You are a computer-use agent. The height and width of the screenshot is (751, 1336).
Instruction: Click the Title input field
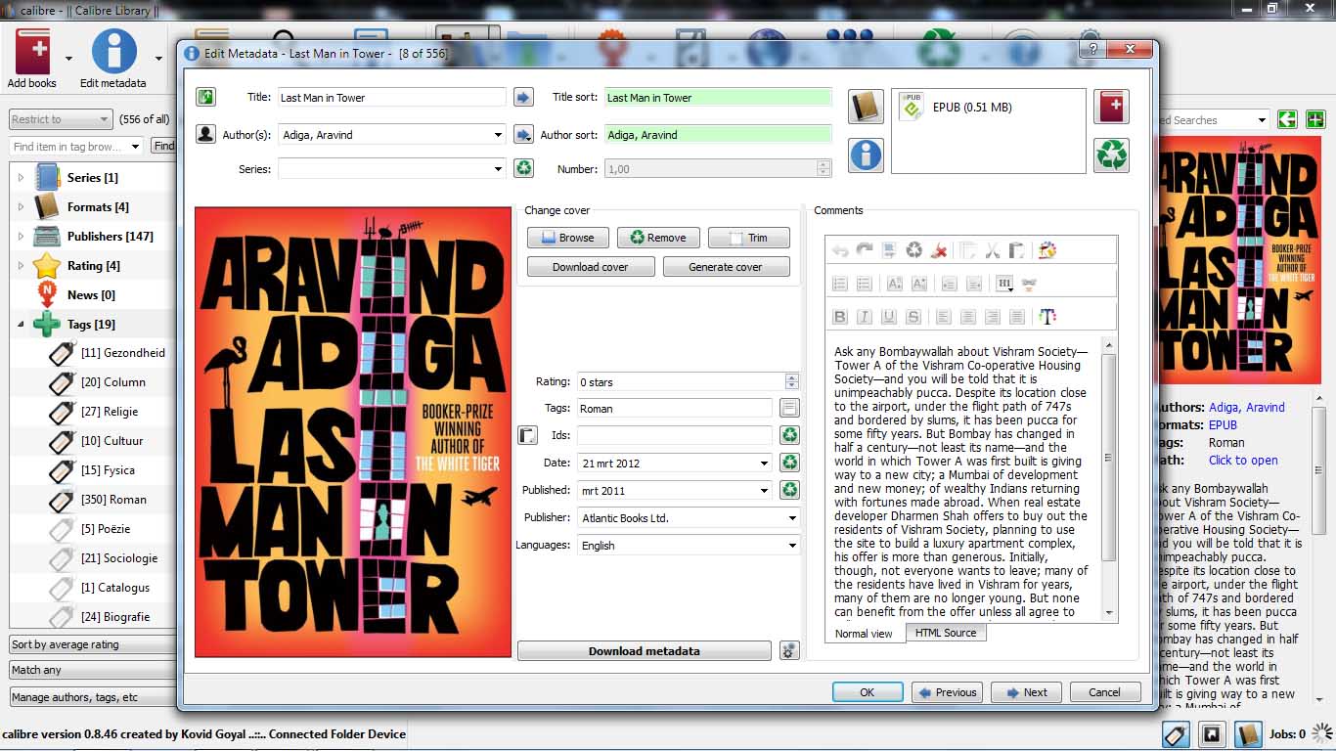392,98
